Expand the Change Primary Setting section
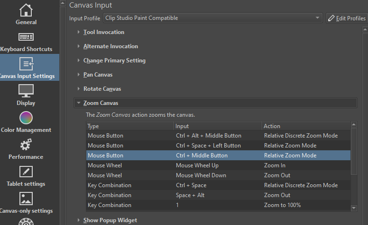 114,61
